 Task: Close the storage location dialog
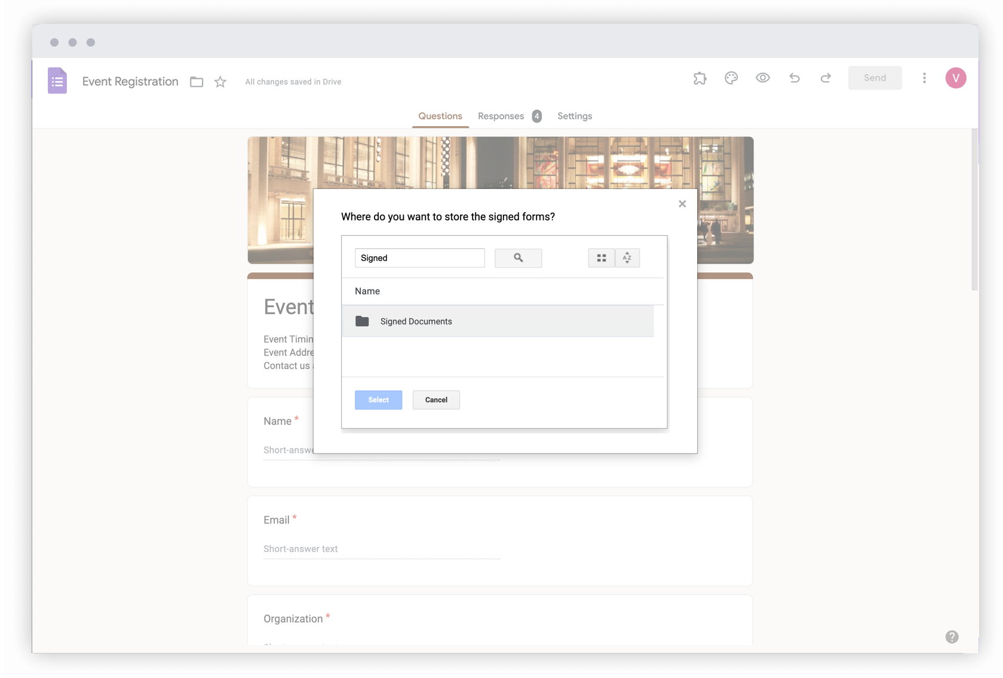[x=682, y=203]
